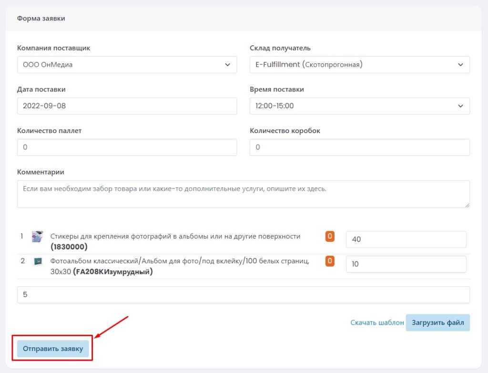This screenshot has width=488, height=373.
Task: Focus the Количество паллет input
Action: tap(127, 147)
